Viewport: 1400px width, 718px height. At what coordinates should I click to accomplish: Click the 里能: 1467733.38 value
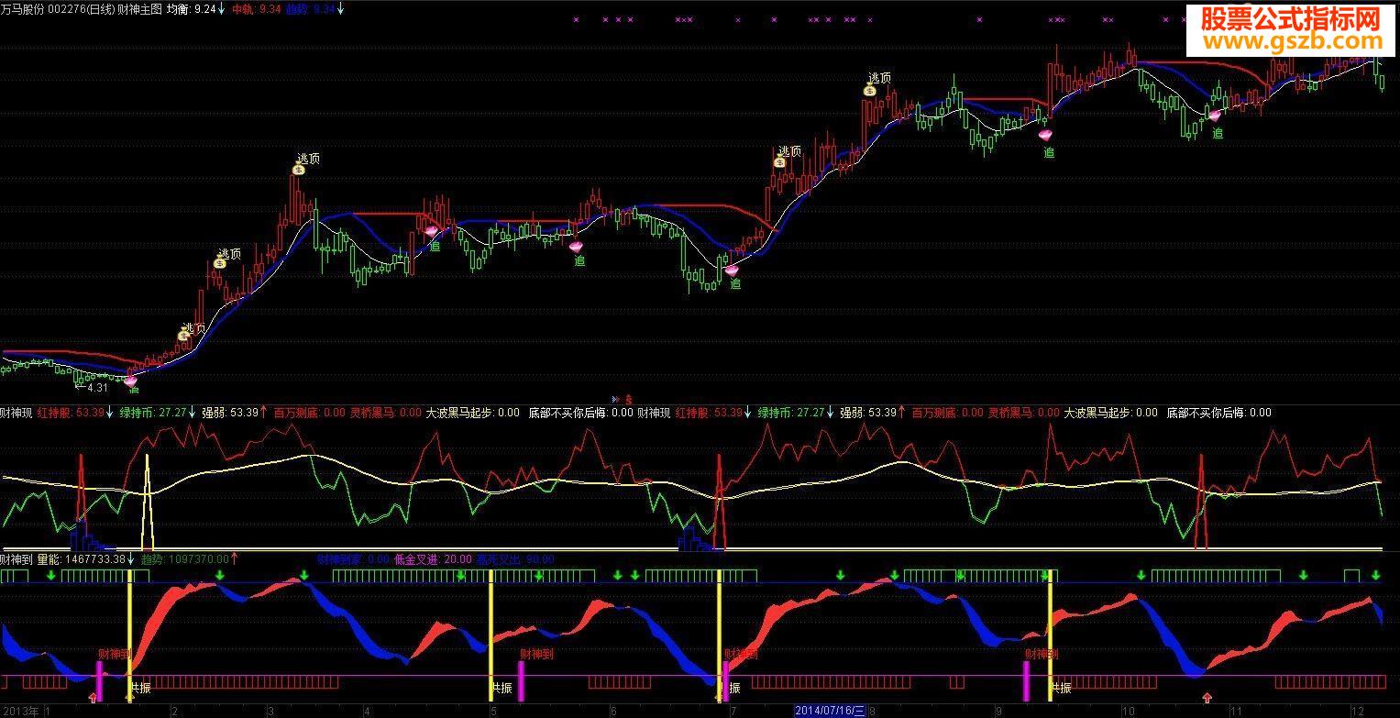[81, 558]
